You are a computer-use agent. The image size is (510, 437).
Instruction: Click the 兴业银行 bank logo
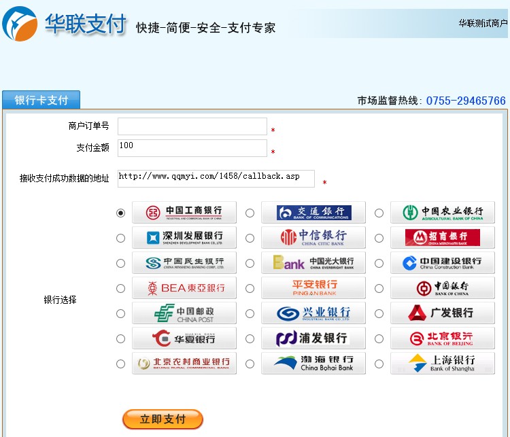coord(313,313)
